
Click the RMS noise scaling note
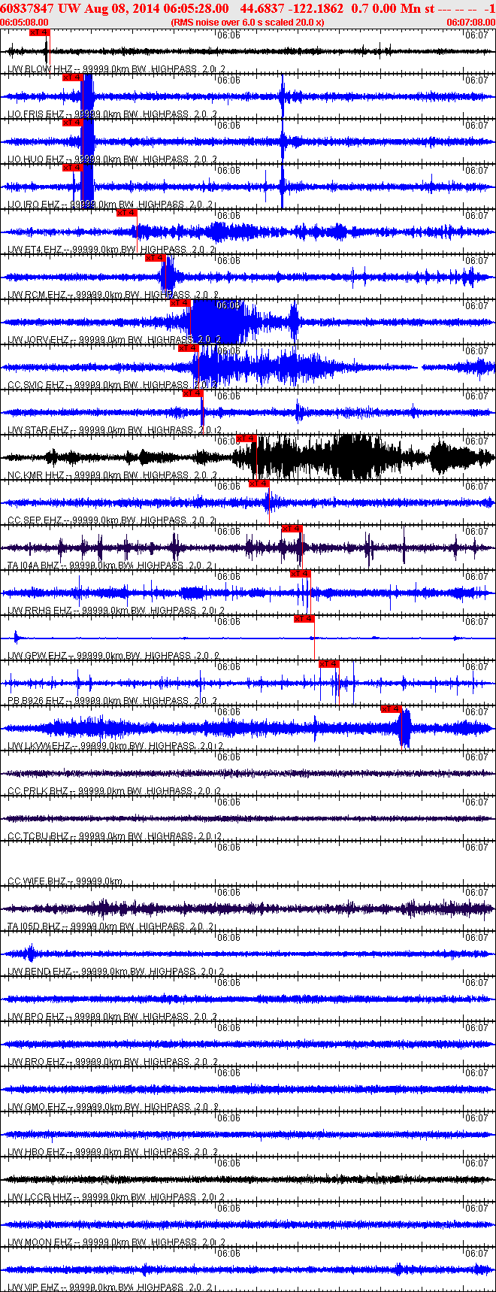coord(248,23)
